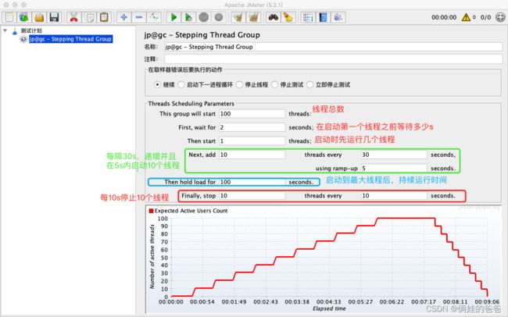
Task: Select the 继续 radio button
Action: click(157, 84)
